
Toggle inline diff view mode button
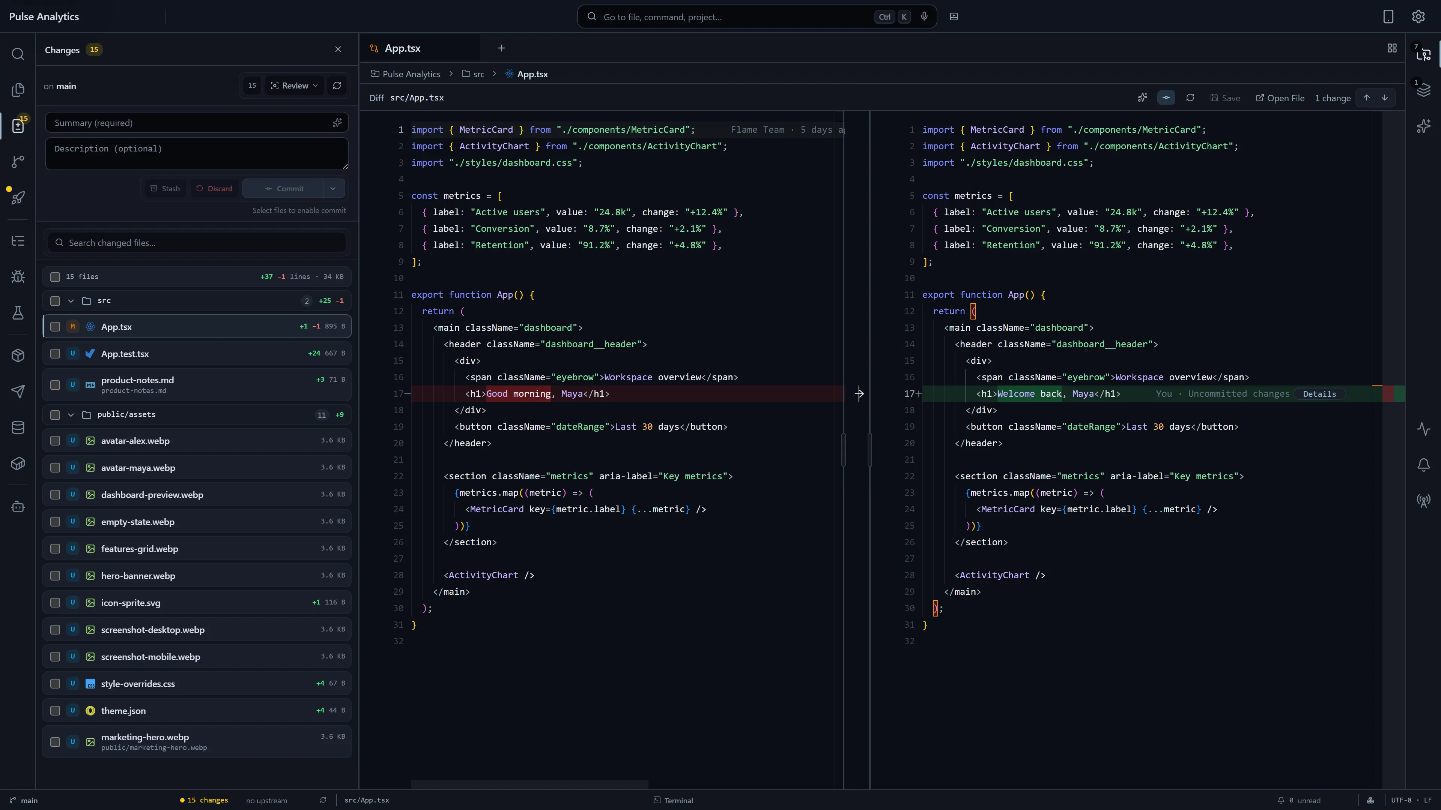tap(1166, 98)
